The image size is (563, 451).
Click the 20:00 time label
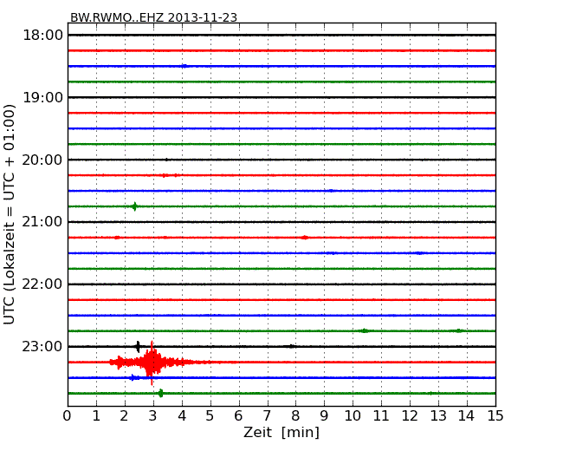42,160
